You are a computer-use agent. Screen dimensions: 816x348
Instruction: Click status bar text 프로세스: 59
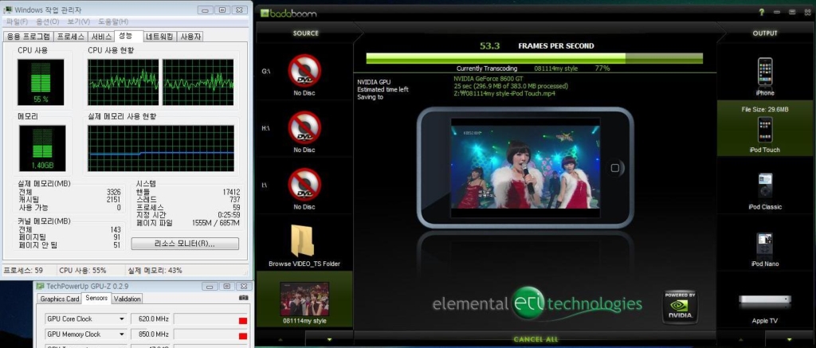pos(23,271)
